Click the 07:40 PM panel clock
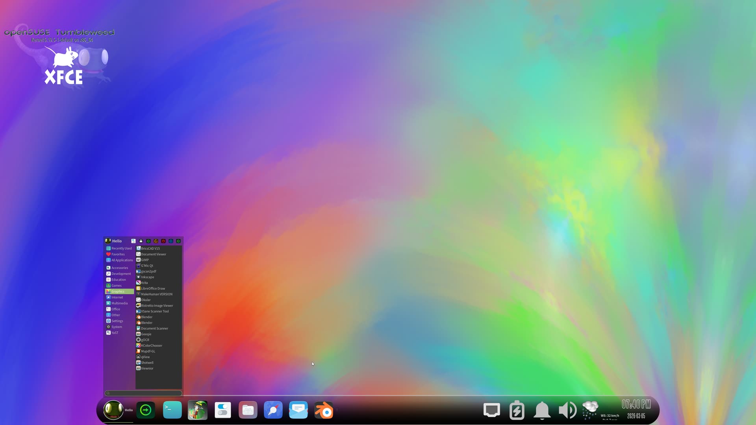Viewport: 756px width, 425px height. point(636,405)
